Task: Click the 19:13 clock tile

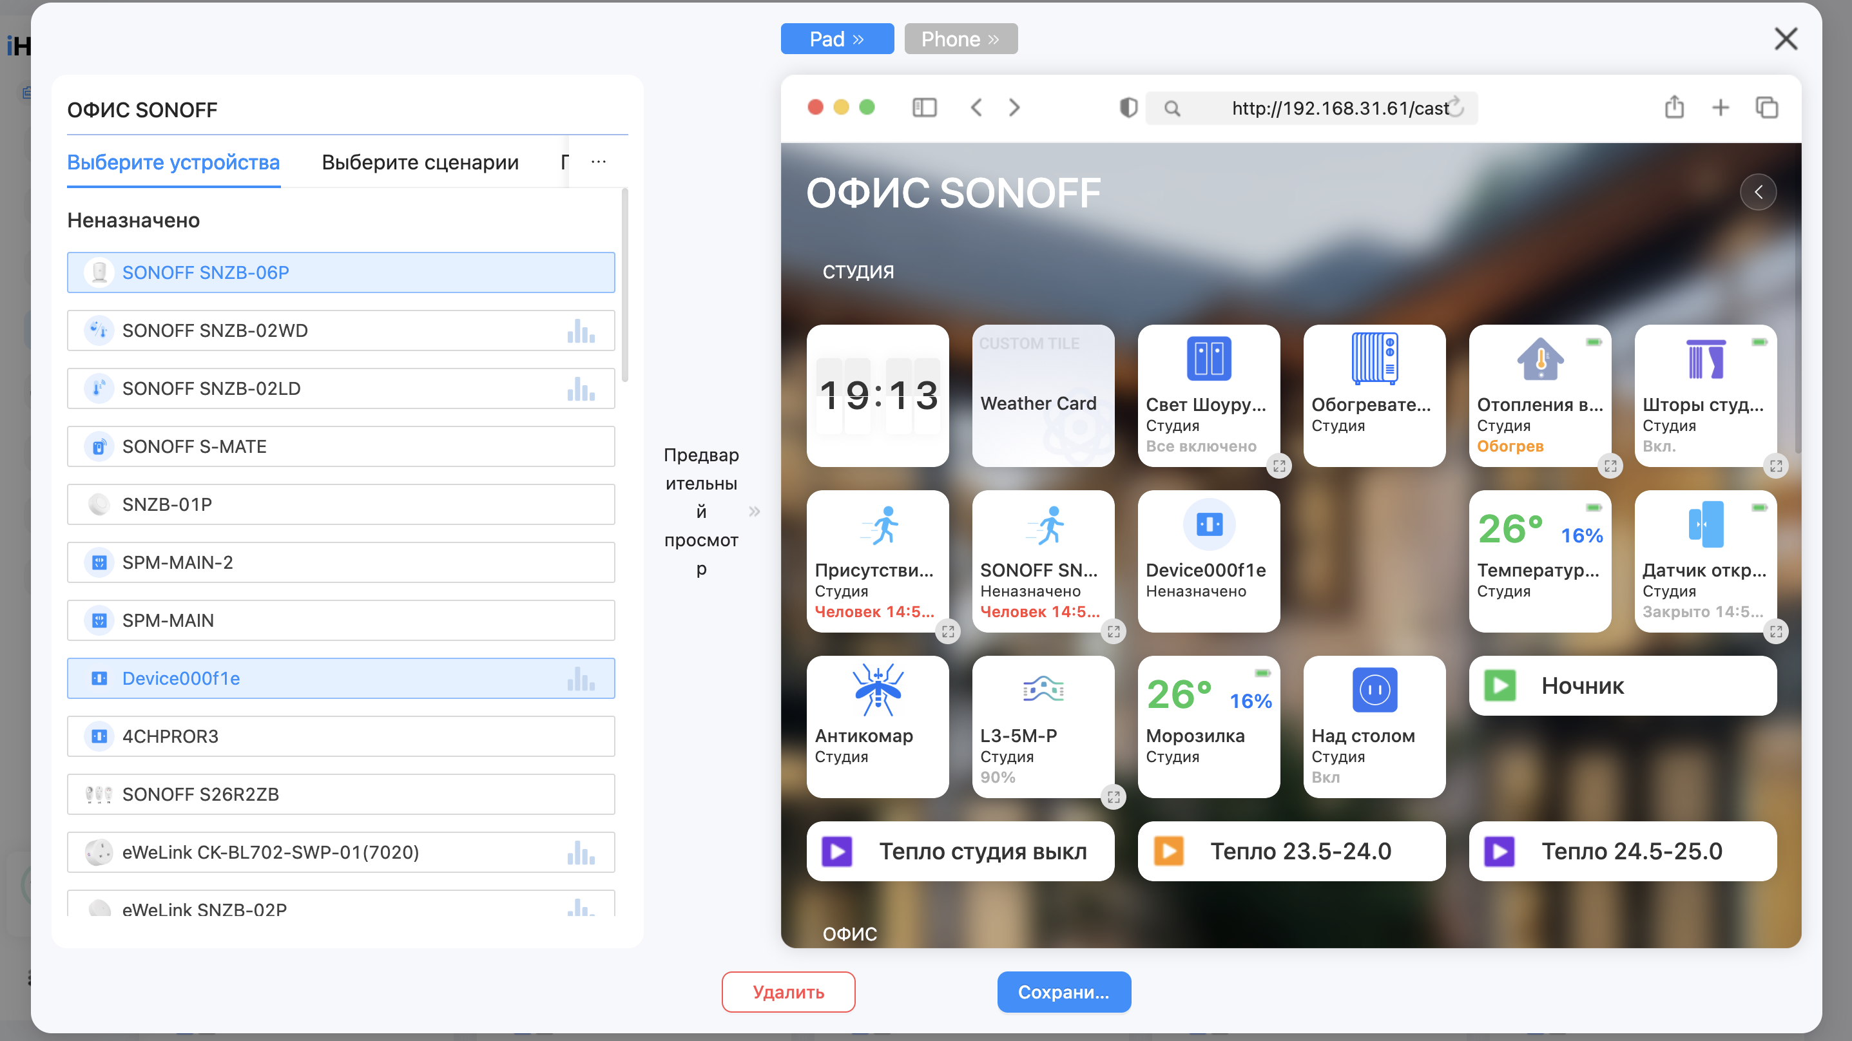Action: point(878,396)
